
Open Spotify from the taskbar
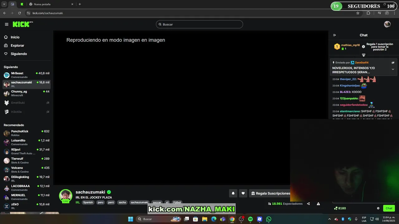tap(250, 219)
